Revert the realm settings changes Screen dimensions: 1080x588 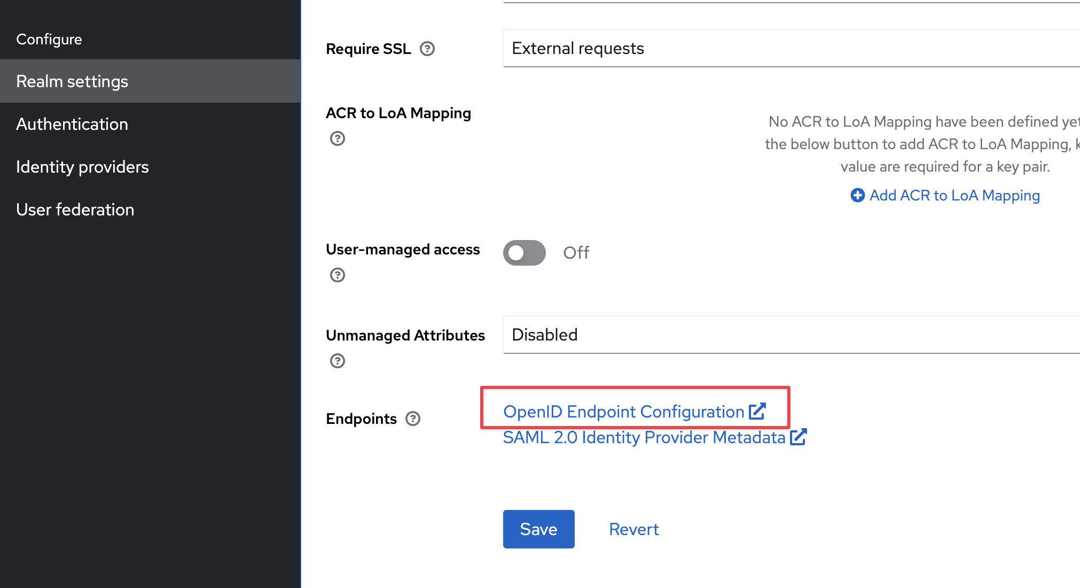click(x=634, y=529)
